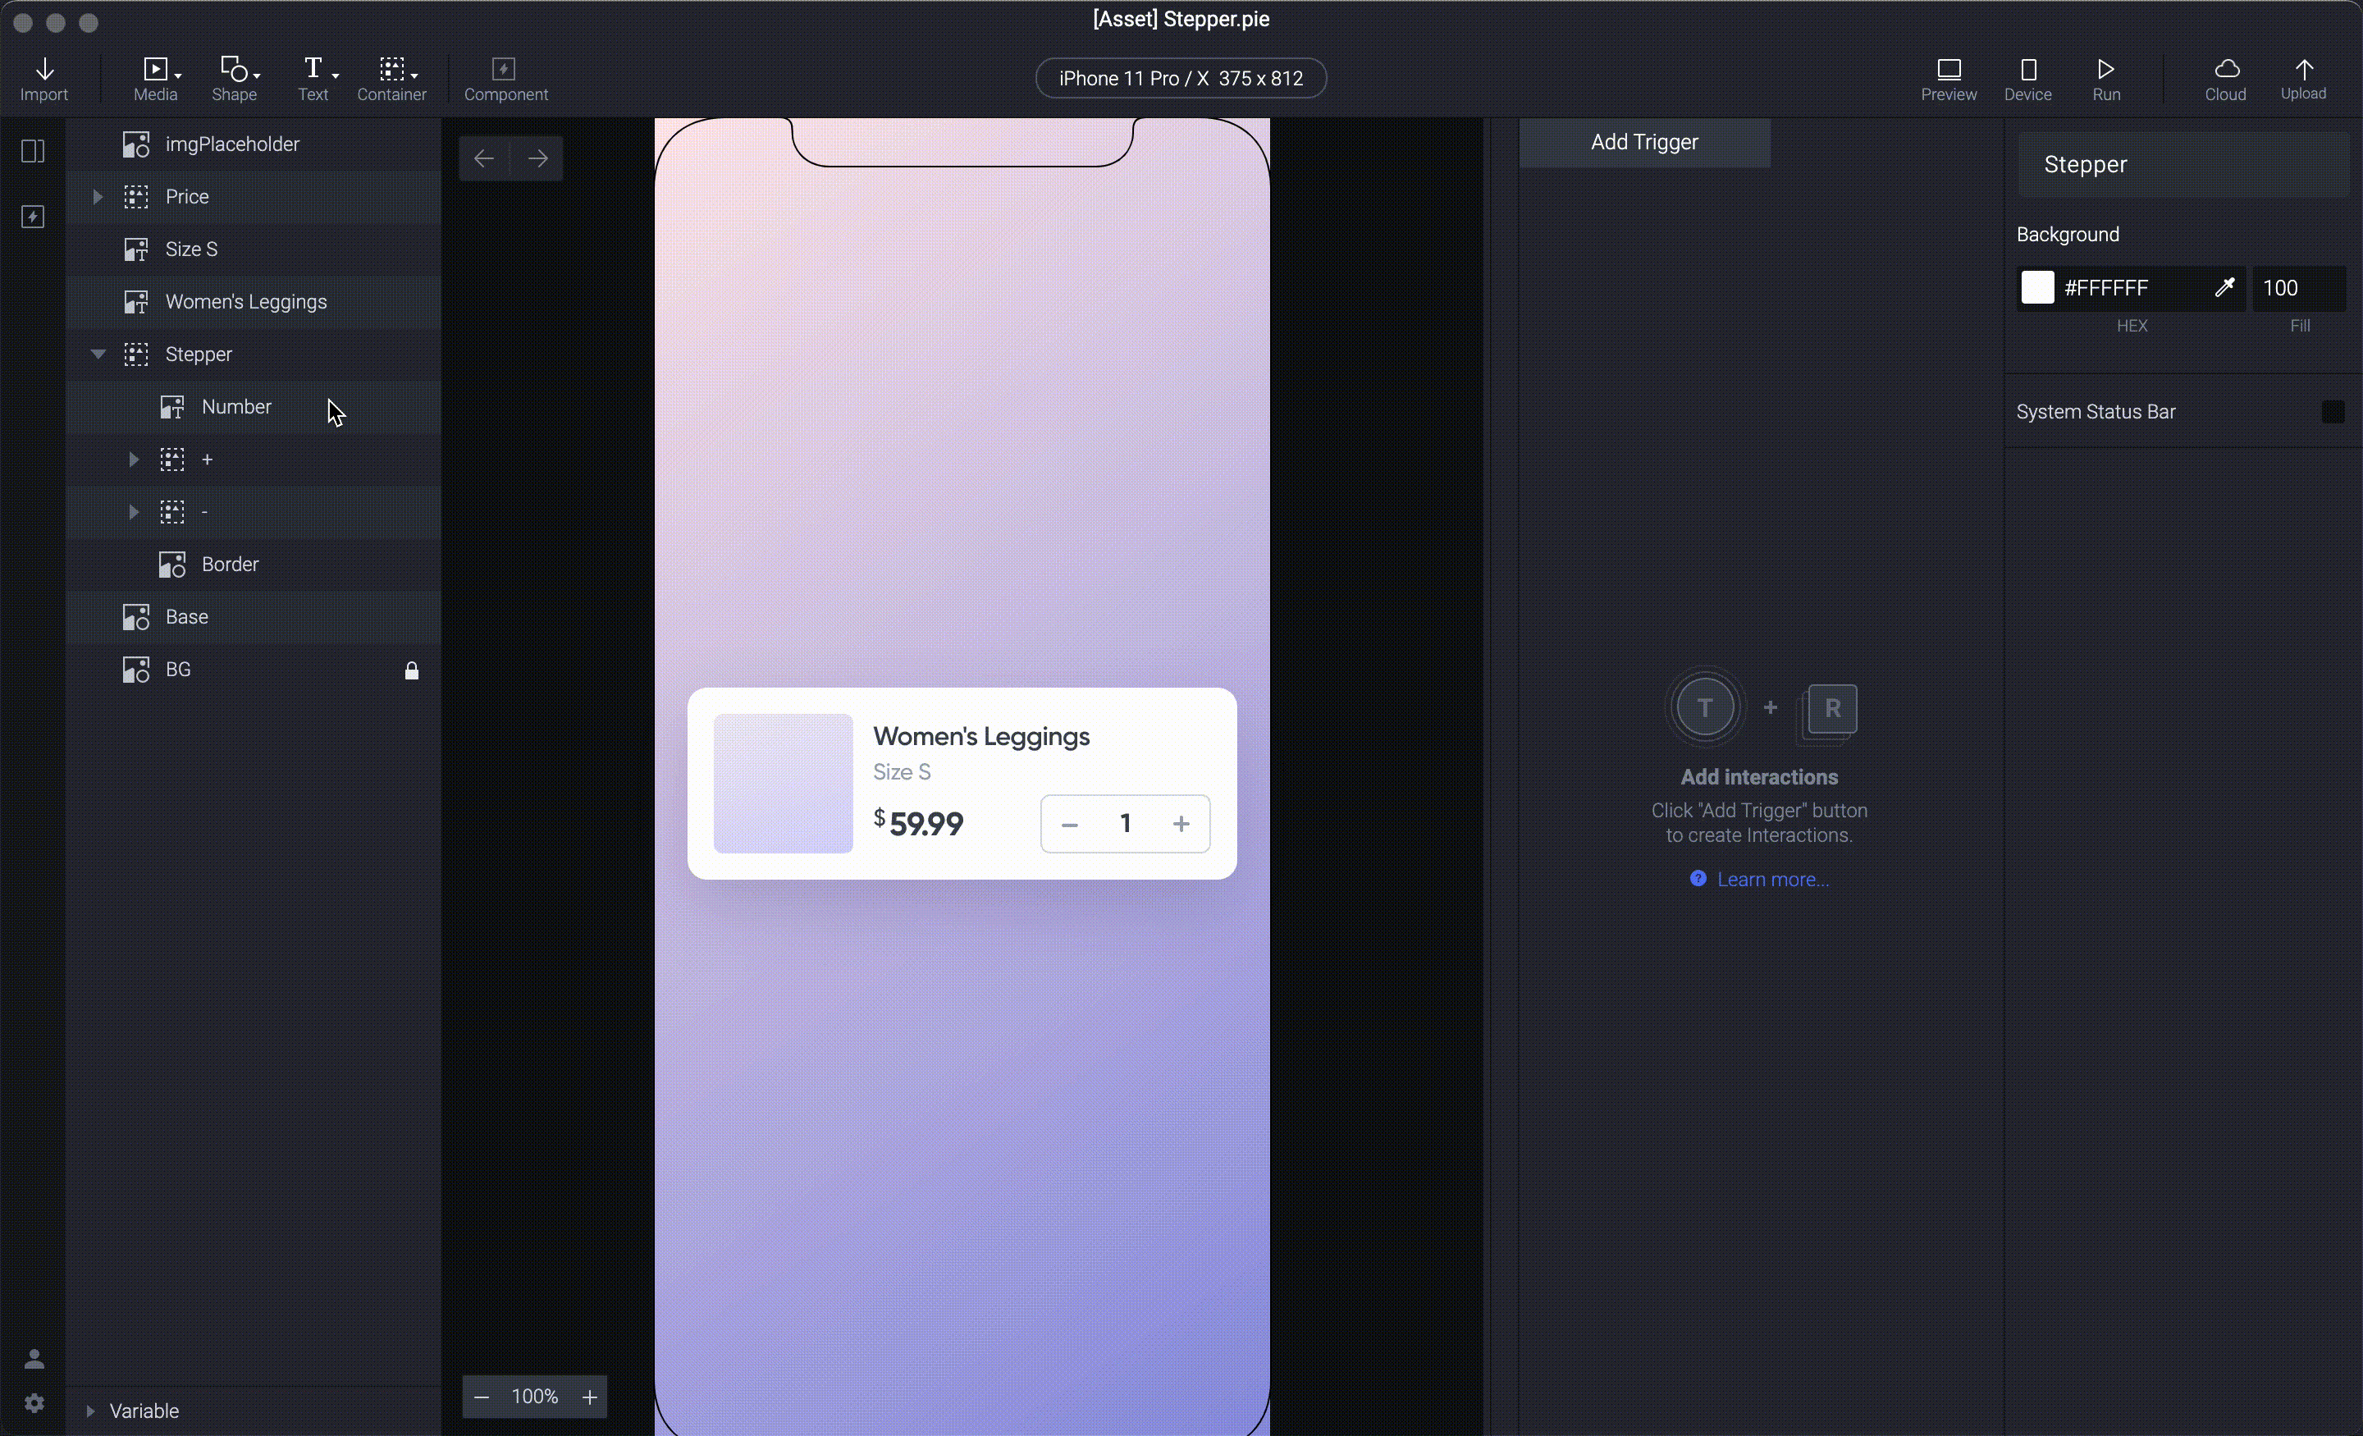Expand the Price layer group
The height and width of the screenshot is (1436, 2363).
(96, 196)
